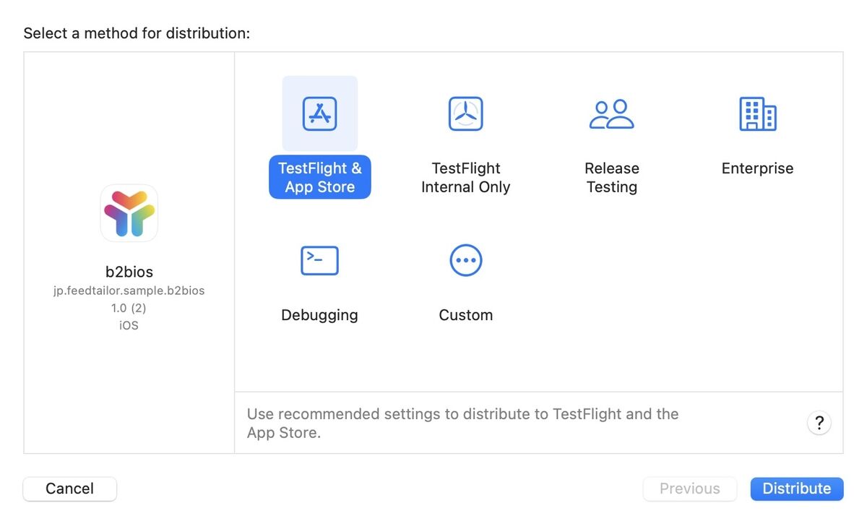Go back with the Previous button
Viewport: 867px width, 524px height.
click(x=690, y=489)
